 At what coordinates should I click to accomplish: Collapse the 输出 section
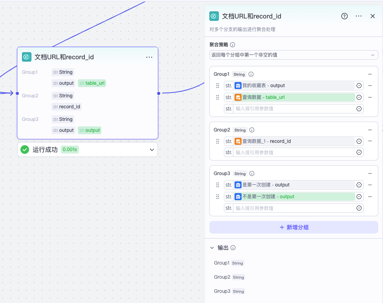tap(213, 248)
